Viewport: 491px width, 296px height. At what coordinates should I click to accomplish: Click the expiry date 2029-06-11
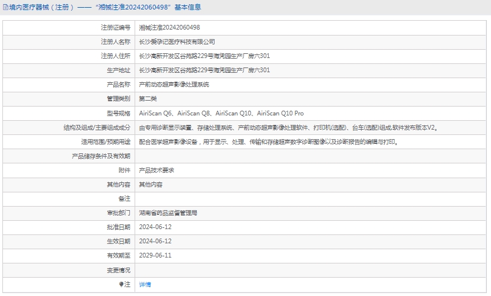point(155,256)
